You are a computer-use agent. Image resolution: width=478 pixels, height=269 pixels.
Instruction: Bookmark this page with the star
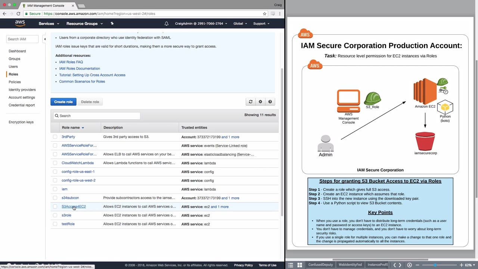264,13
